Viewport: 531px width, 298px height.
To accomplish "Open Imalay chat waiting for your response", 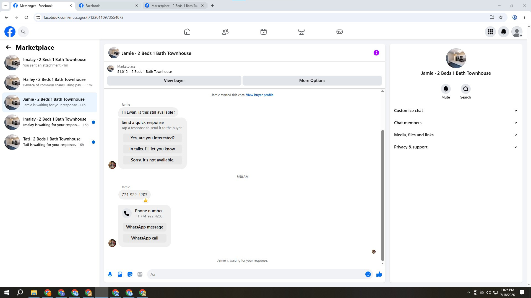I will [50, 122].
